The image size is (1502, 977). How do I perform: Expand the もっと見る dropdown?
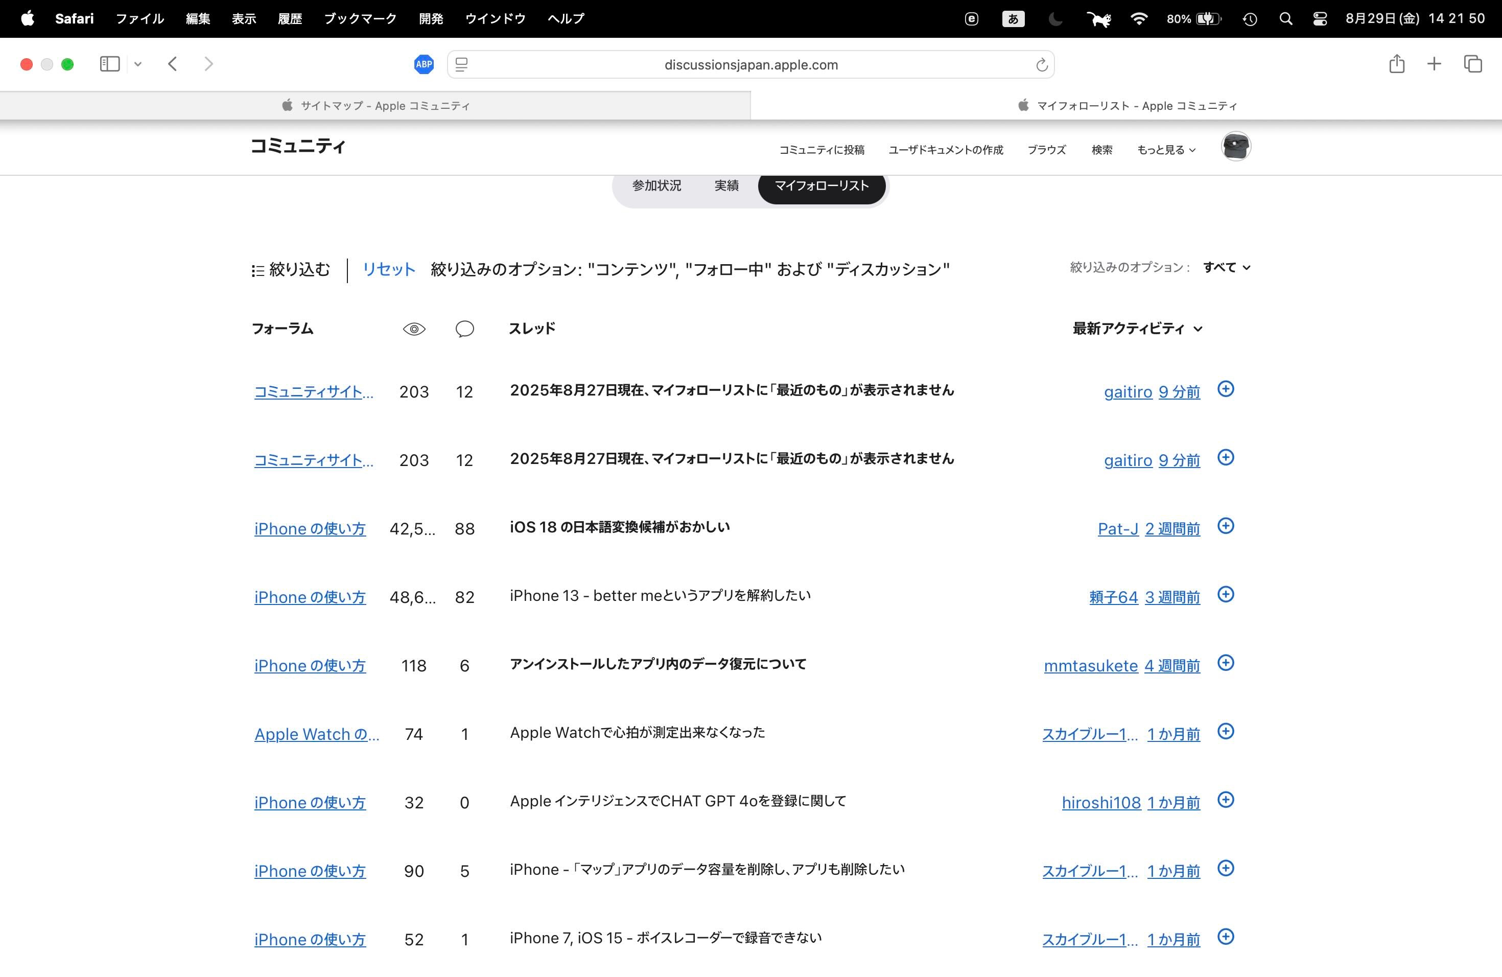click(1166, 150)
